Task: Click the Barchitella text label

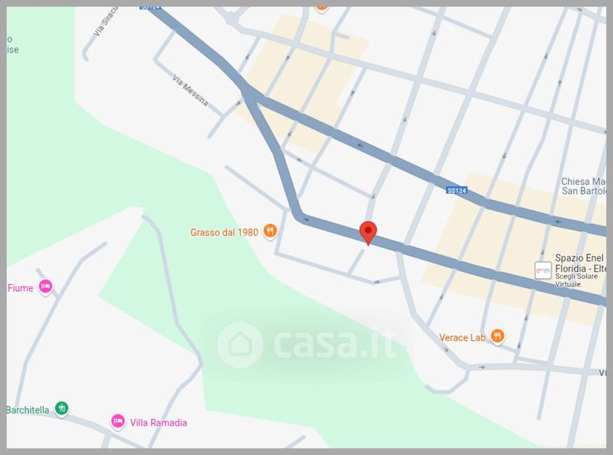Action: point(28,410)
